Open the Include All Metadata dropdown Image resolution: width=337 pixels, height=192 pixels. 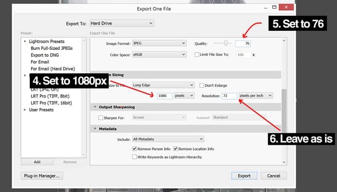pos(168,139)
